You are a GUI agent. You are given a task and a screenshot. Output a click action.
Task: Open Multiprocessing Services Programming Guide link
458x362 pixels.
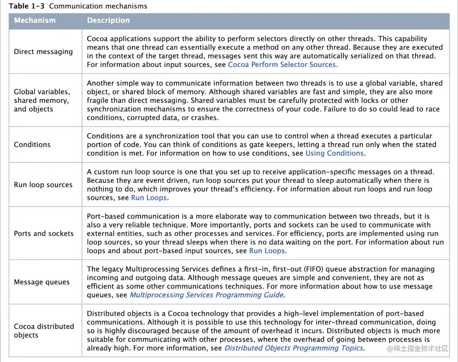click(206, 294)
